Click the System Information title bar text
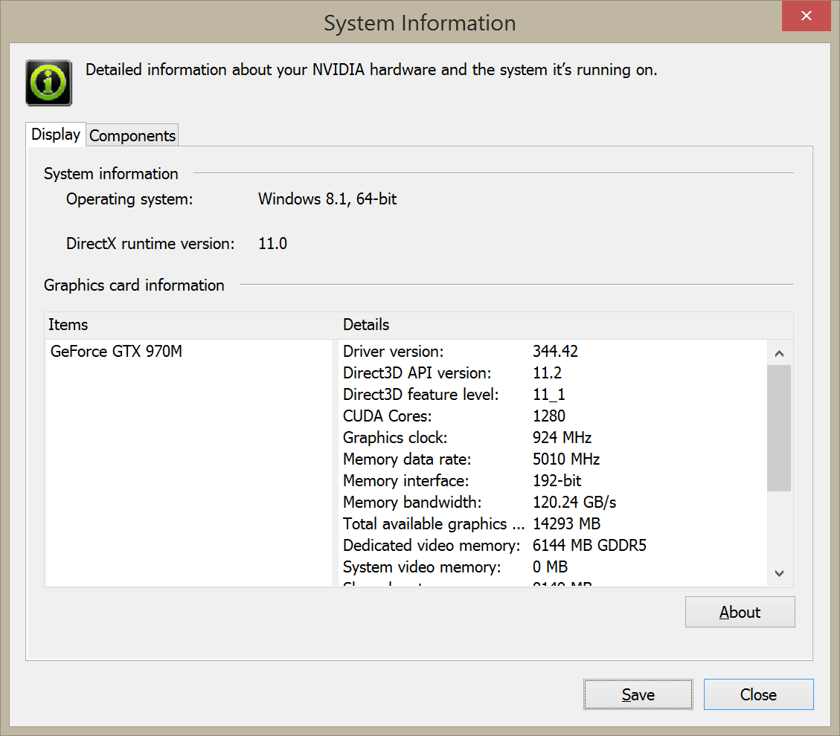The height and width of the screenshot is (736, 840). point(420,23)
